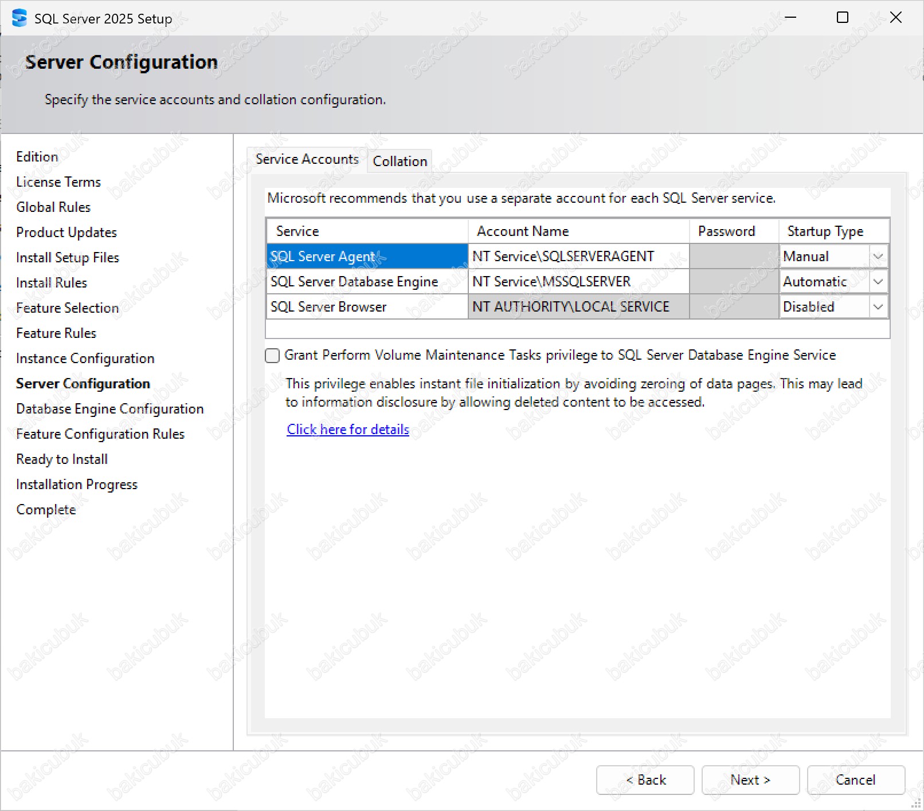Edit the SQL Server Agent account name
The height and width of the screenshot is (811, 924).
point(578,257)
